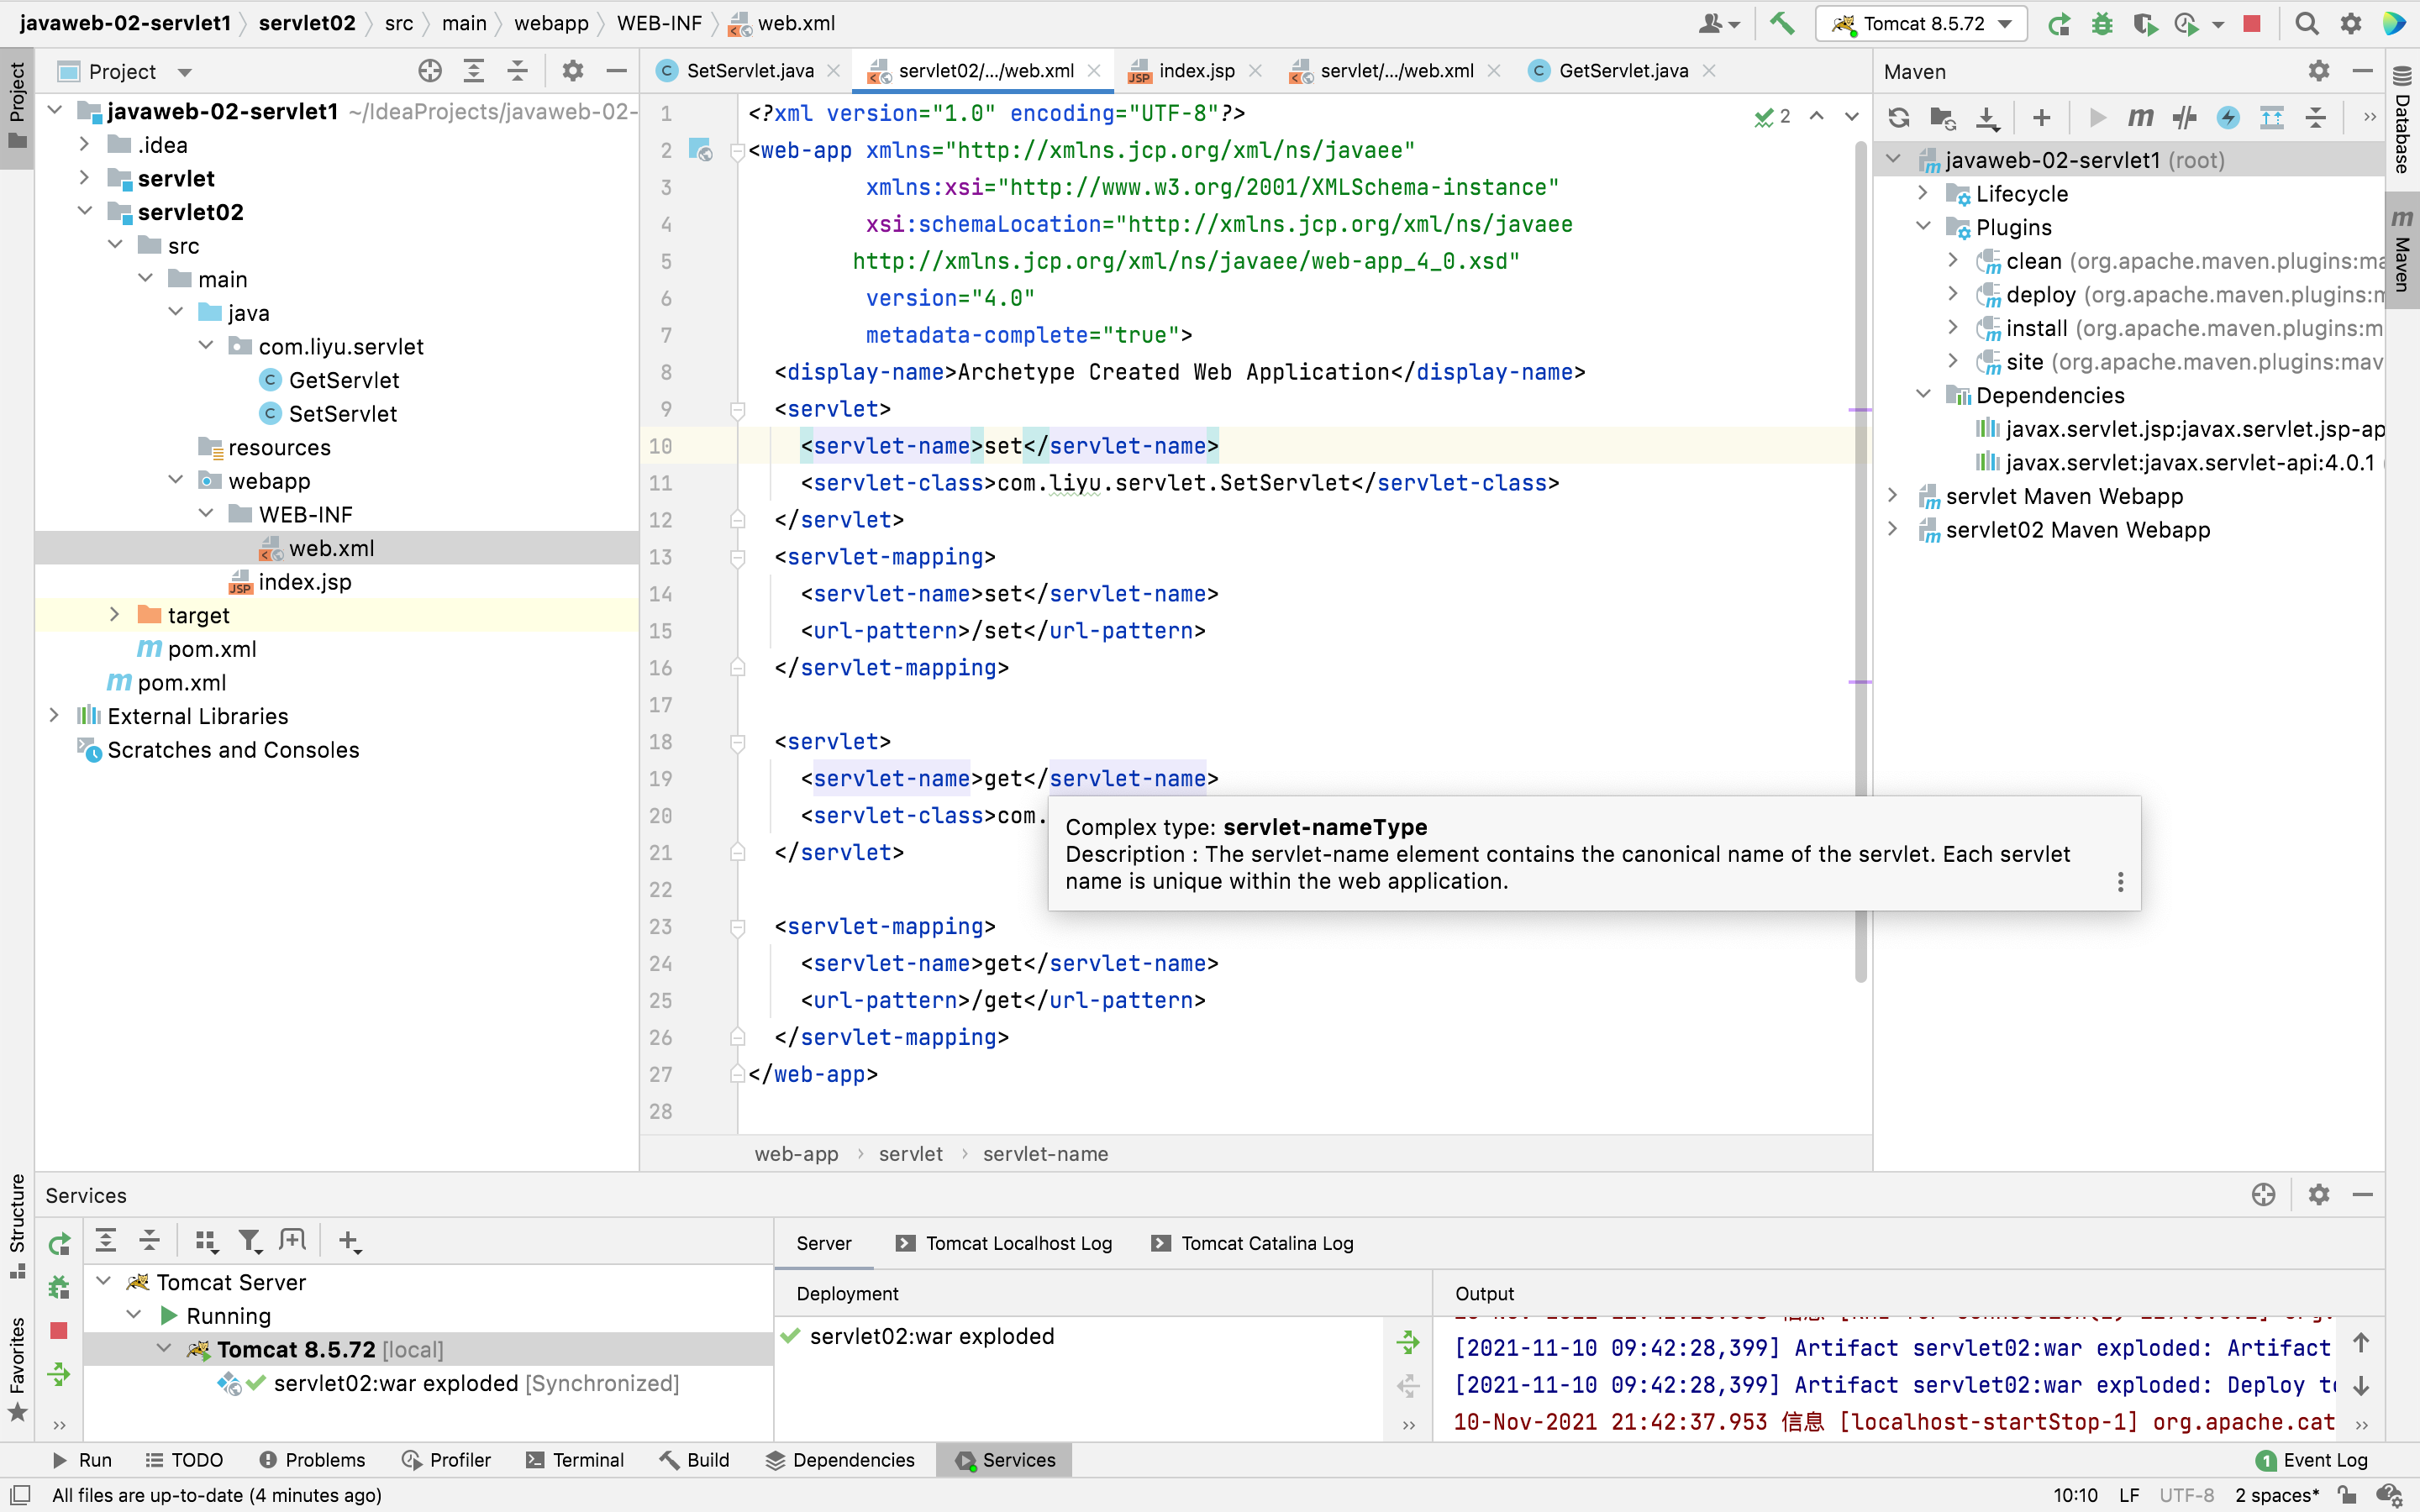Stop the running Tomcat with red square
This screenshot has width=2420, height=1512.
coord(2252,23)
